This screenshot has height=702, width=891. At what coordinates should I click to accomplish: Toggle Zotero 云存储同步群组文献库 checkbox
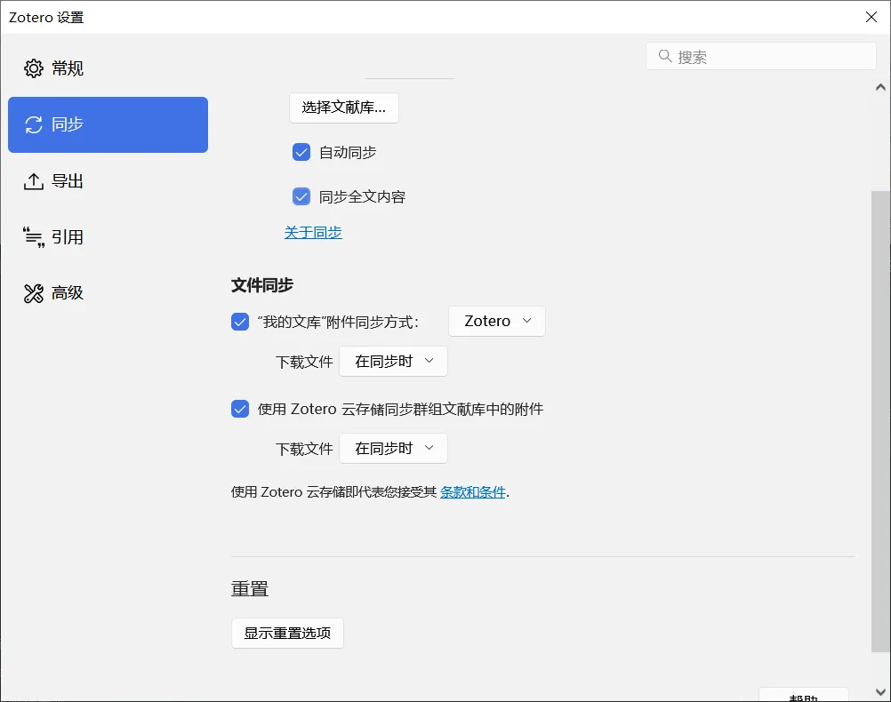click(x=240, y=409)
